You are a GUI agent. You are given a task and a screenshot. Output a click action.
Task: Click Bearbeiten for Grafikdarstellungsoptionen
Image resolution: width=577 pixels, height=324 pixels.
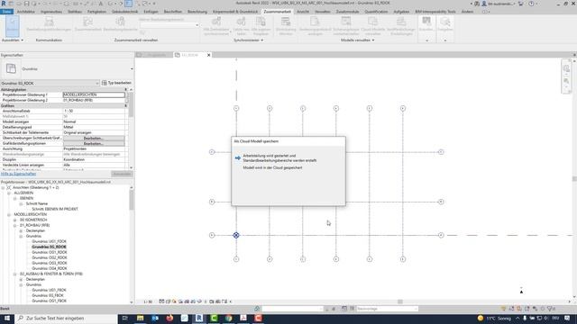tap(94, 144)
